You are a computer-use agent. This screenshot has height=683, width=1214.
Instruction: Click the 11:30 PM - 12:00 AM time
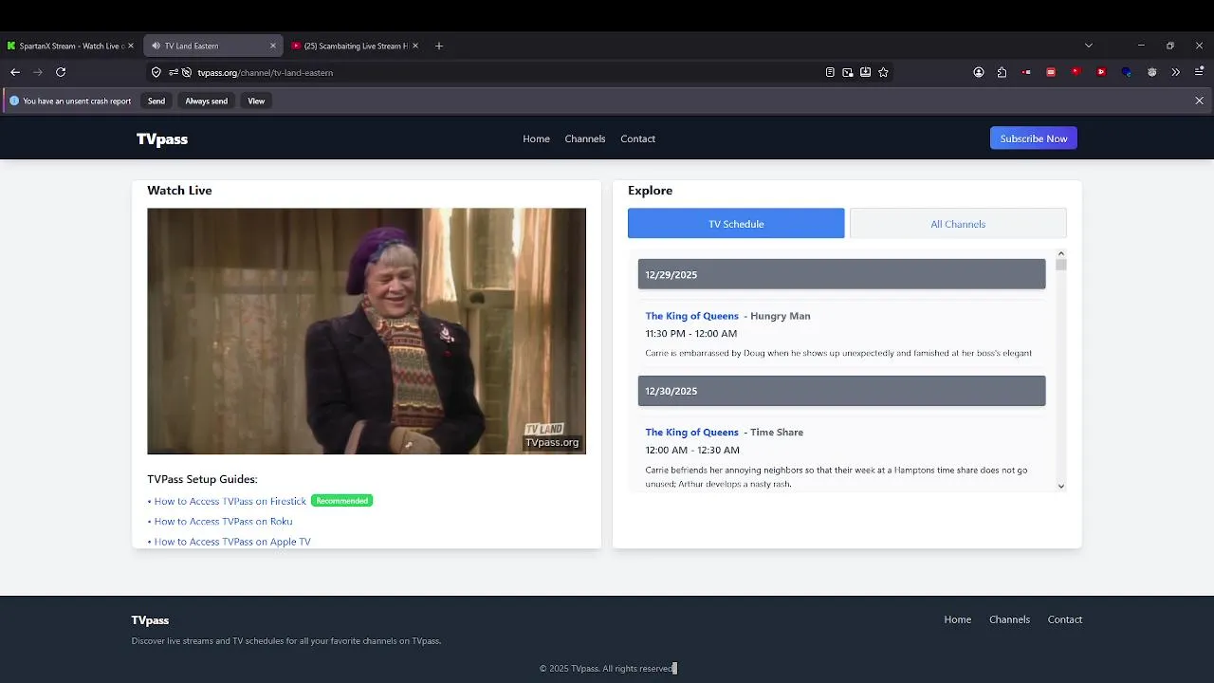tap(691, 334)
